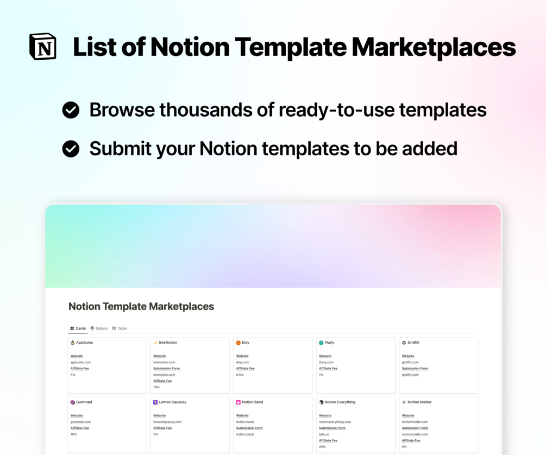This screenshot has height=455, width=546.
Task: Click the Notion logo icon
Action: tap(43, 47)
